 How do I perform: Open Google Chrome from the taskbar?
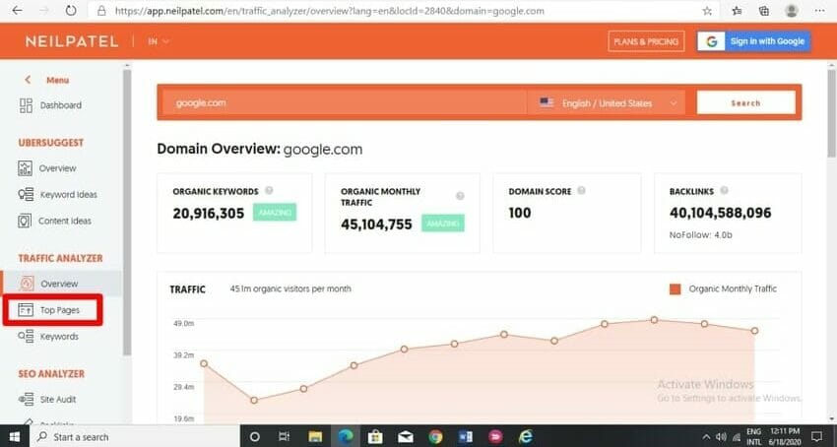tap(435, 437)
